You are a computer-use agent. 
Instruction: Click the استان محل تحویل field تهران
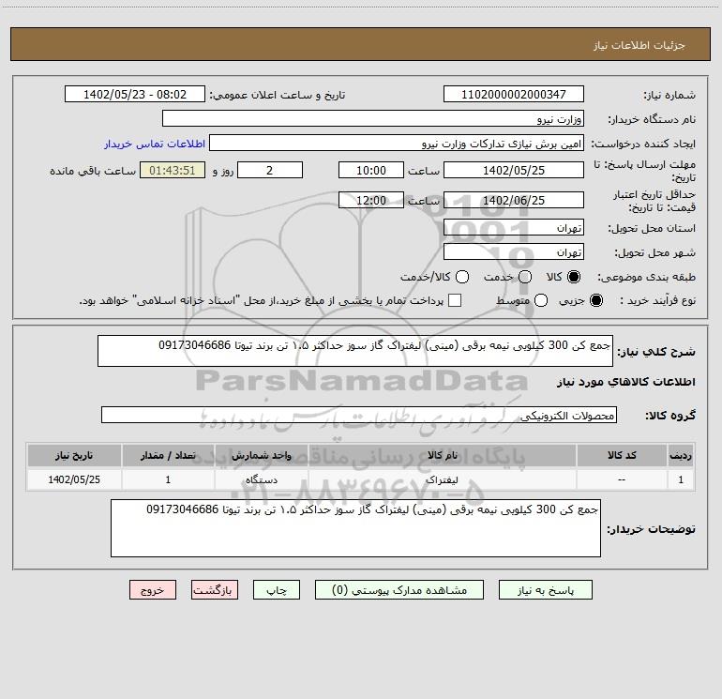[x=514, y=227]
